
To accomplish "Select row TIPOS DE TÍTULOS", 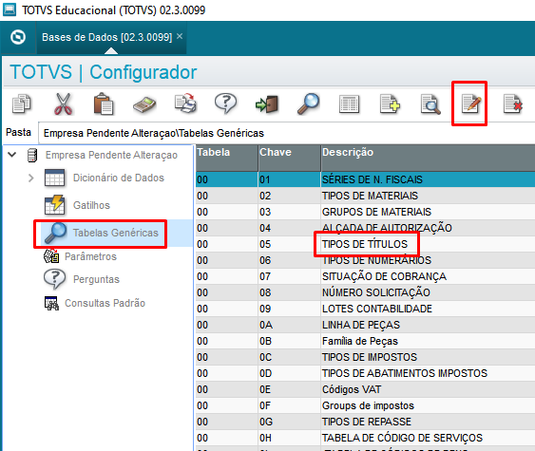I will coord(365,244).
